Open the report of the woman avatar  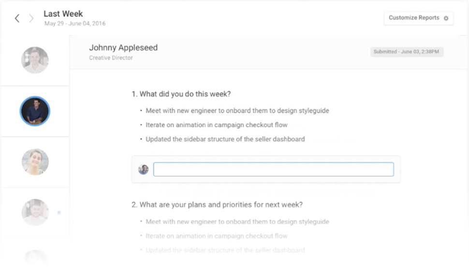tap(35, 162)
